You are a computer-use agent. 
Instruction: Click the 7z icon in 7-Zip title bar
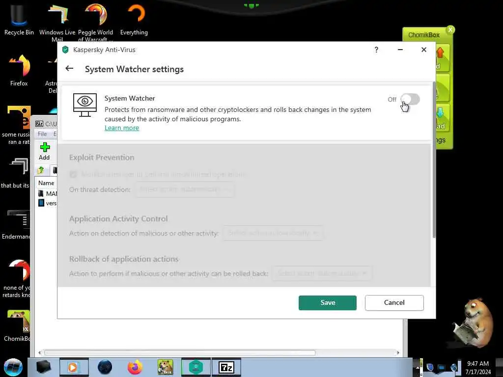pyautogui.click(x=39, y=124)
